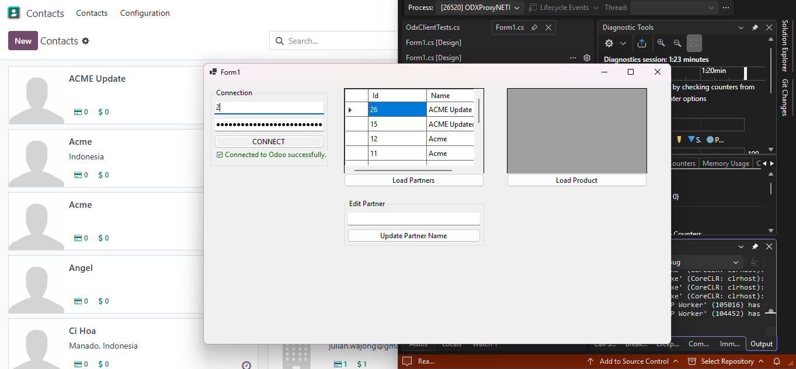The width and height of the screenshot is (796, 369).
Task: Open the Diagnostic Tools panel chevron dropdown
Action: (x=741, y=27)
